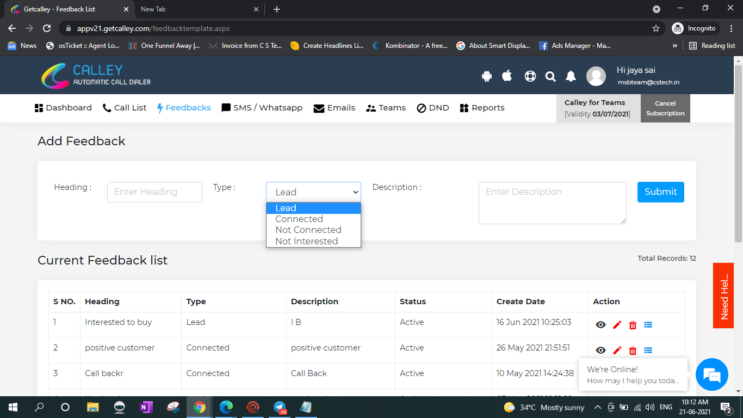Expand bookmarks overflow chevron

pyautogui.click(x=675, y=46)
